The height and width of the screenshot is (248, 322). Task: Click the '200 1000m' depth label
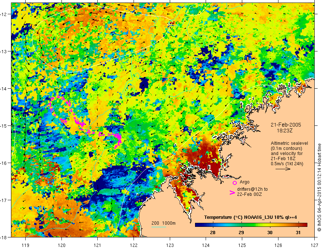tap(164, 223)
